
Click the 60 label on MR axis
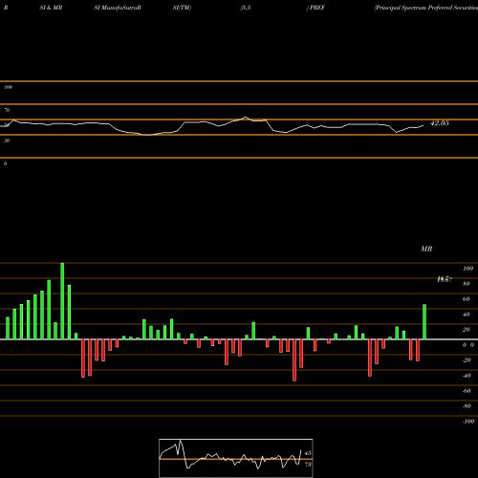coord(467,299)
